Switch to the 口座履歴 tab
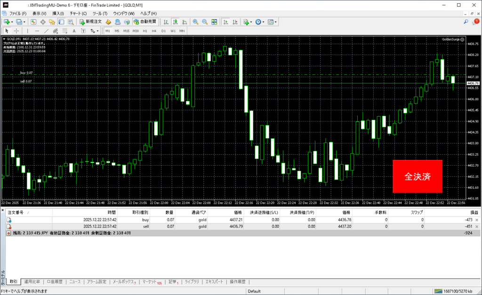The height and width of the screenshot is (295, 482). (55, 282)
